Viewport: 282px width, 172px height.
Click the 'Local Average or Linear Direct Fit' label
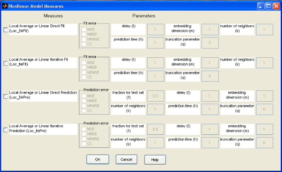tap(37, 26)
